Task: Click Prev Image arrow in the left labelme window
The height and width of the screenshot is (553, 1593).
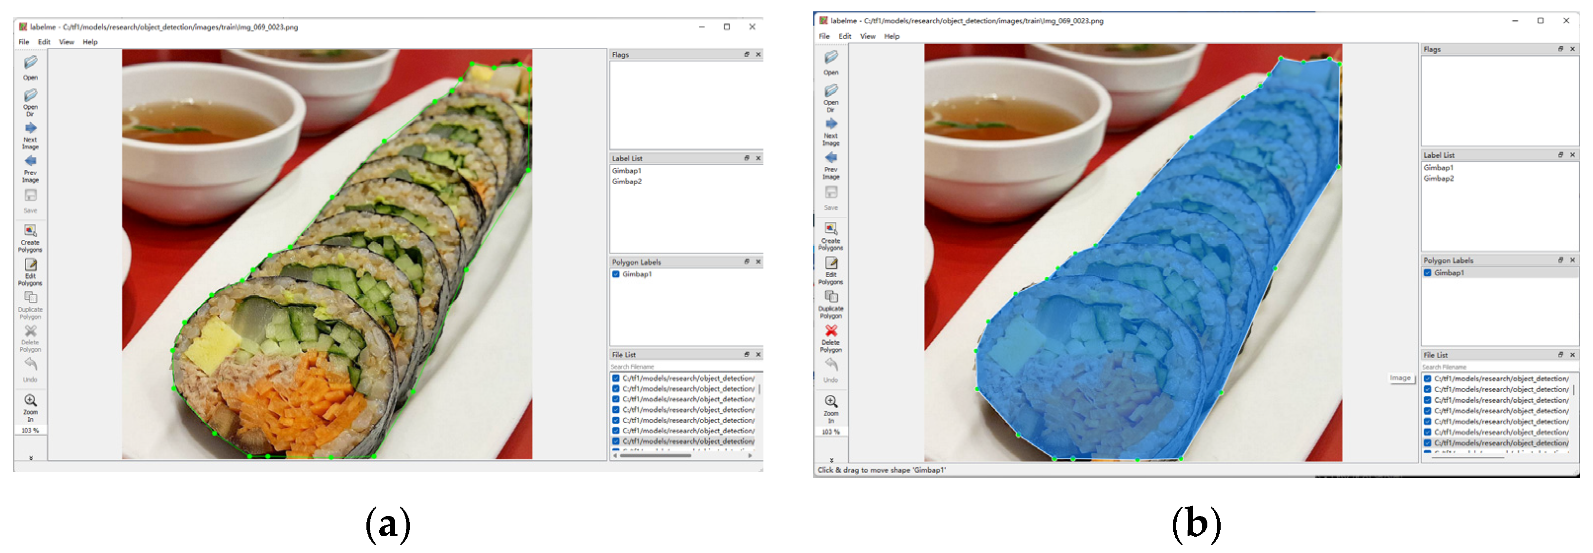Action: pos(30,161)
